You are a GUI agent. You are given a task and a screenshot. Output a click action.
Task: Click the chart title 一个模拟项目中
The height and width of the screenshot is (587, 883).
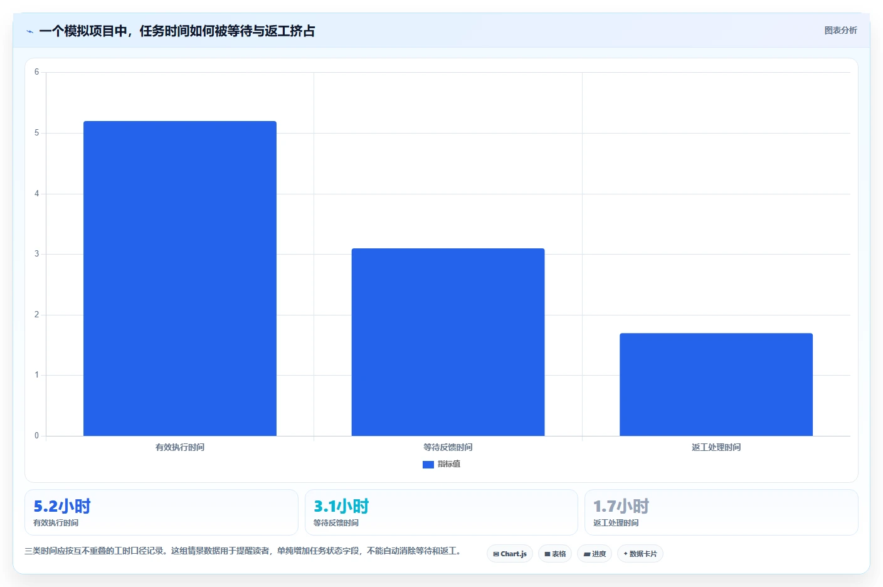click(177, 31)
